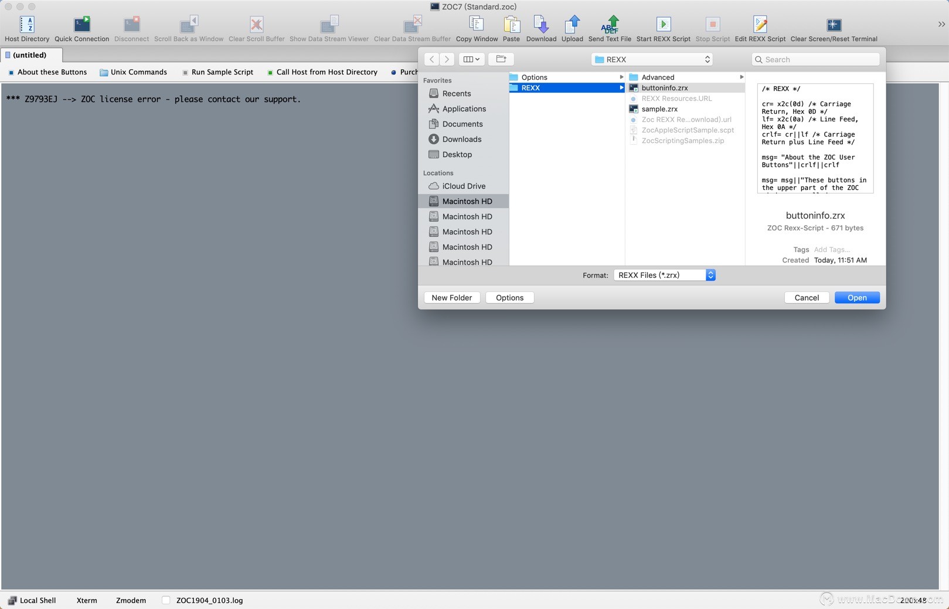Click Xterm emulation in status bar

point(87,600)
